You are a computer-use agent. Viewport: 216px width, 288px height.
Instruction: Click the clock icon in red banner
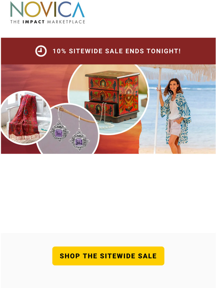[x=41, y=51]
